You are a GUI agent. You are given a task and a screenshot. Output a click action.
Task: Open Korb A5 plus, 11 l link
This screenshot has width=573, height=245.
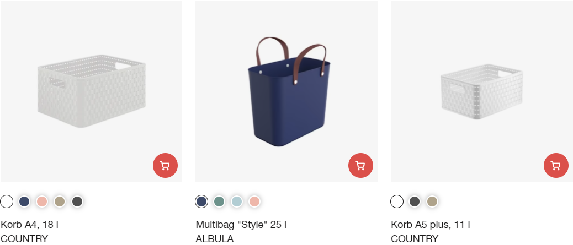pyautogui.click(x=431, y=225)
